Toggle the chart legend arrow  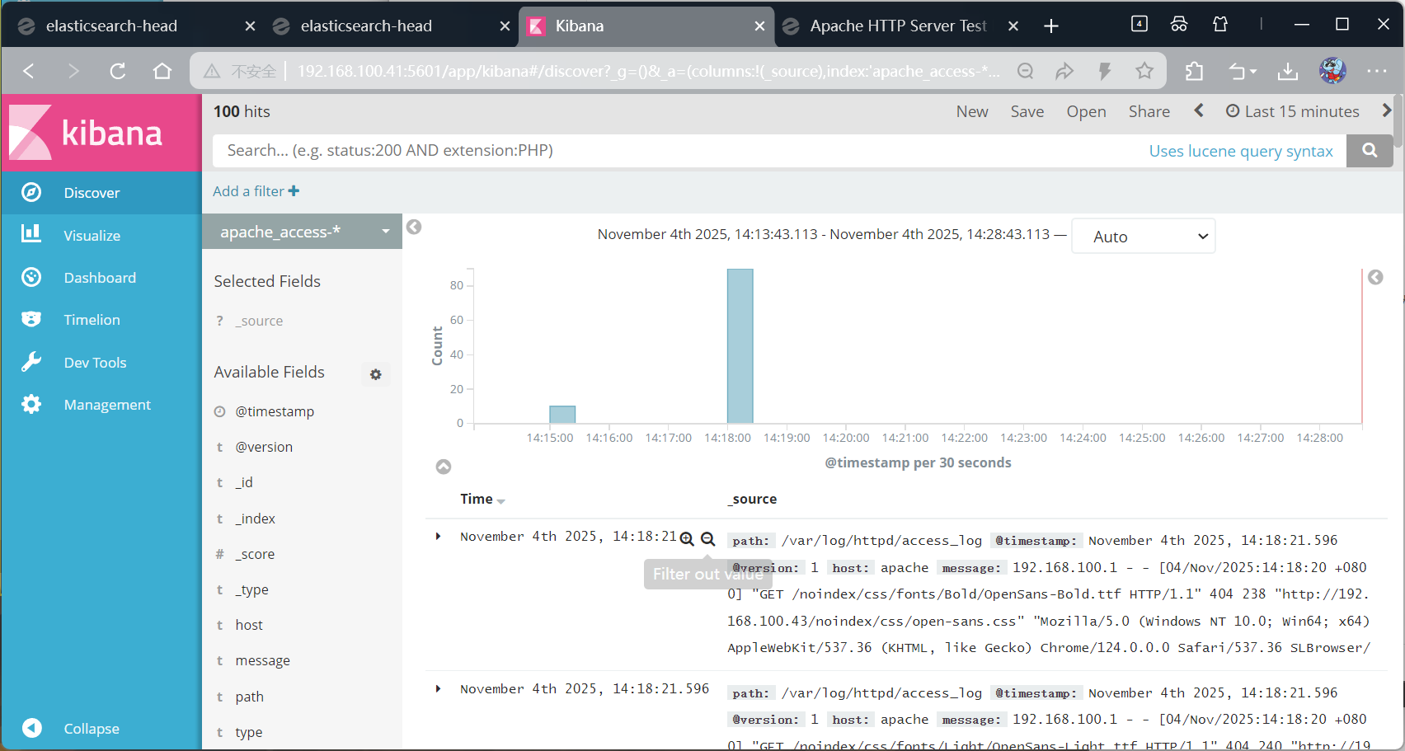[1375, 277]
